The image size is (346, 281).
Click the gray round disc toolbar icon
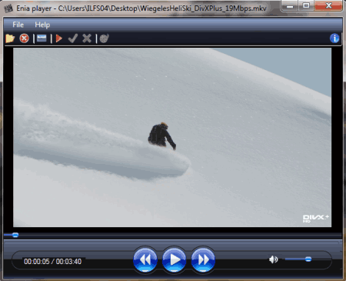point(104,38)
